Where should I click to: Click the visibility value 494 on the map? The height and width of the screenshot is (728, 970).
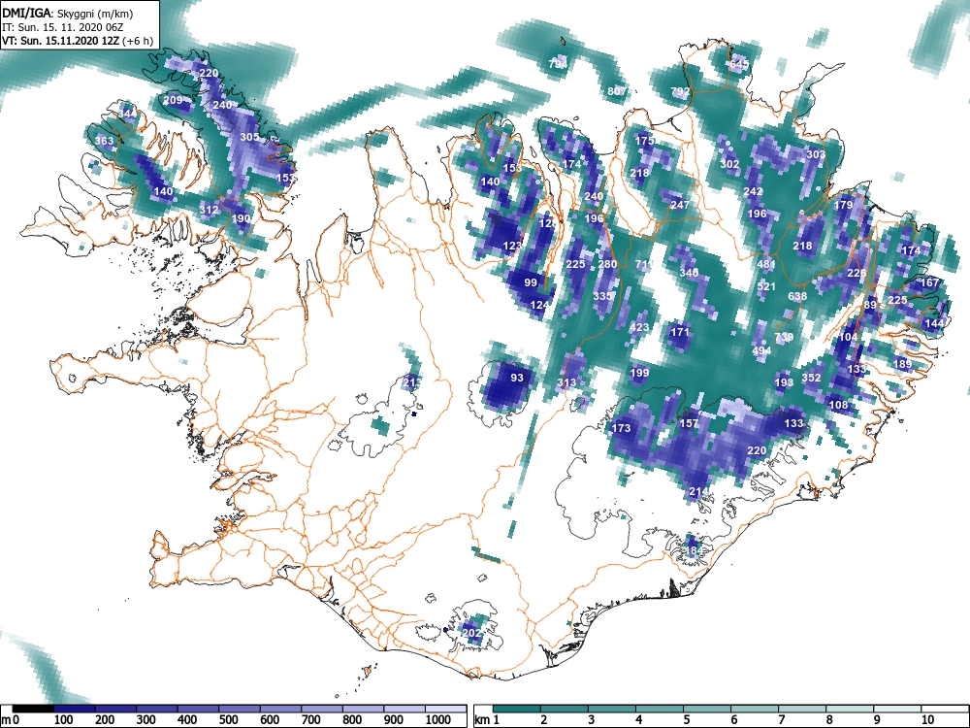pos(761,350)
